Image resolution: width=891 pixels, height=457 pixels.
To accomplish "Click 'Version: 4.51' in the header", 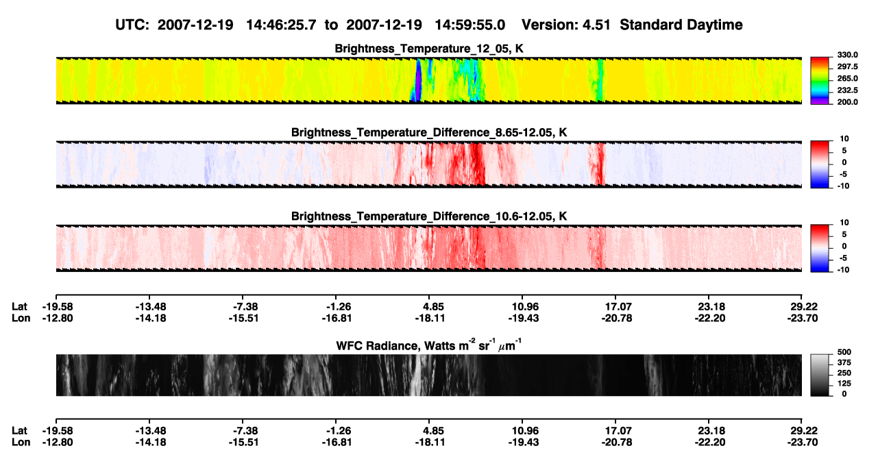I will coord(566,25).
